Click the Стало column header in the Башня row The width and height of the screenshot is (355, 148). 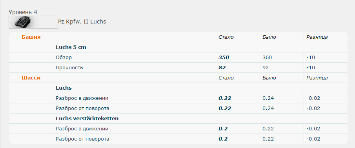226,37
